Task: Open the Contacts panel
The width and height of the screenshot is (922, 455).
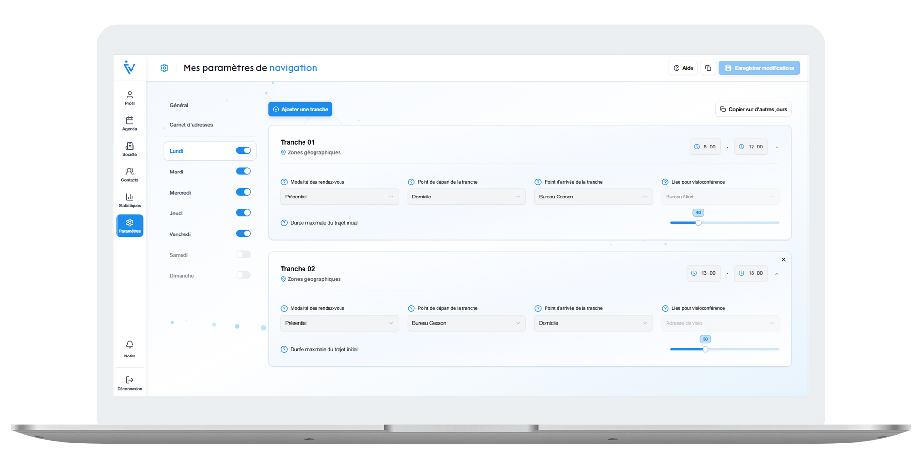Action: [129, 174]
